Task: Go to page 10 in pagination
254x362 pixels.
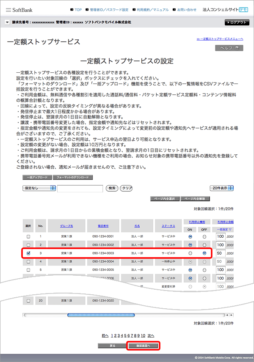Action: point(143,336)
